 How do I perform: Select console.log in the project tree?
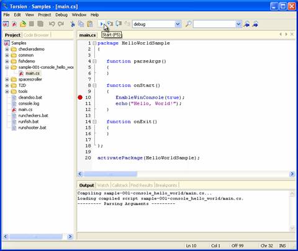pyautogui.click(x=29, y=103)
